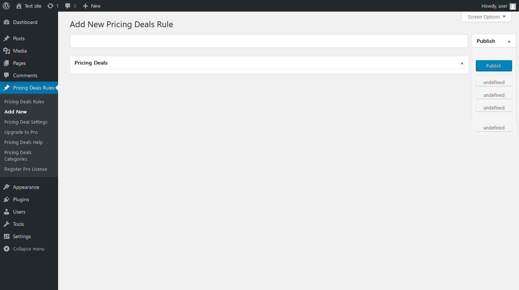Collapse the Pricing Deals metabox arrow
This screenshot has height=290, width=519.
click(x=462, y=63)
